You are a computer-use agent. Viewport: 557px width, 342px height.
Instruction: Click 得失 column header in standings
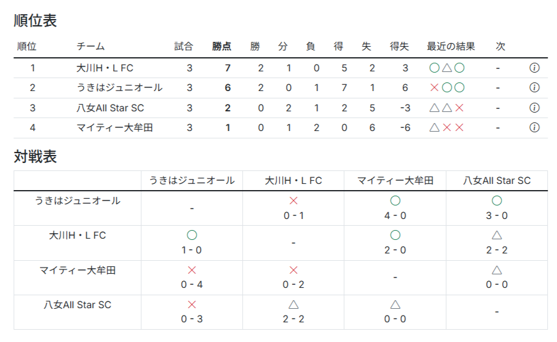[x=399, y=46]
